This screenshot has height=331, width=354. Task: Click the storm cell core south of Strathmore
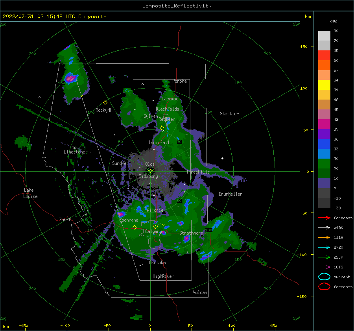click(x=186, y=239)
